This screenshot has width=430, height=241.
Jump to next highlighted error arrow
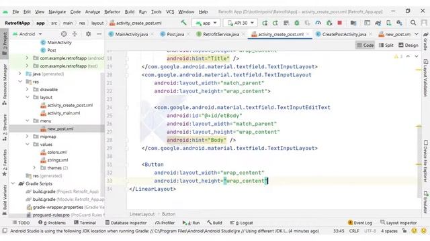pyautogui.click(x=417, y=56)
